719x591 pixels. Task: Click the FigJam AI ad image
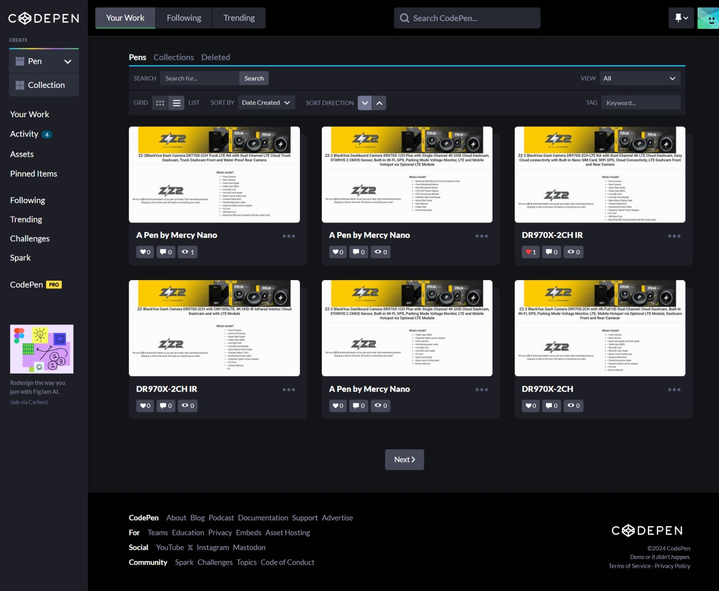tap(42, 349)
